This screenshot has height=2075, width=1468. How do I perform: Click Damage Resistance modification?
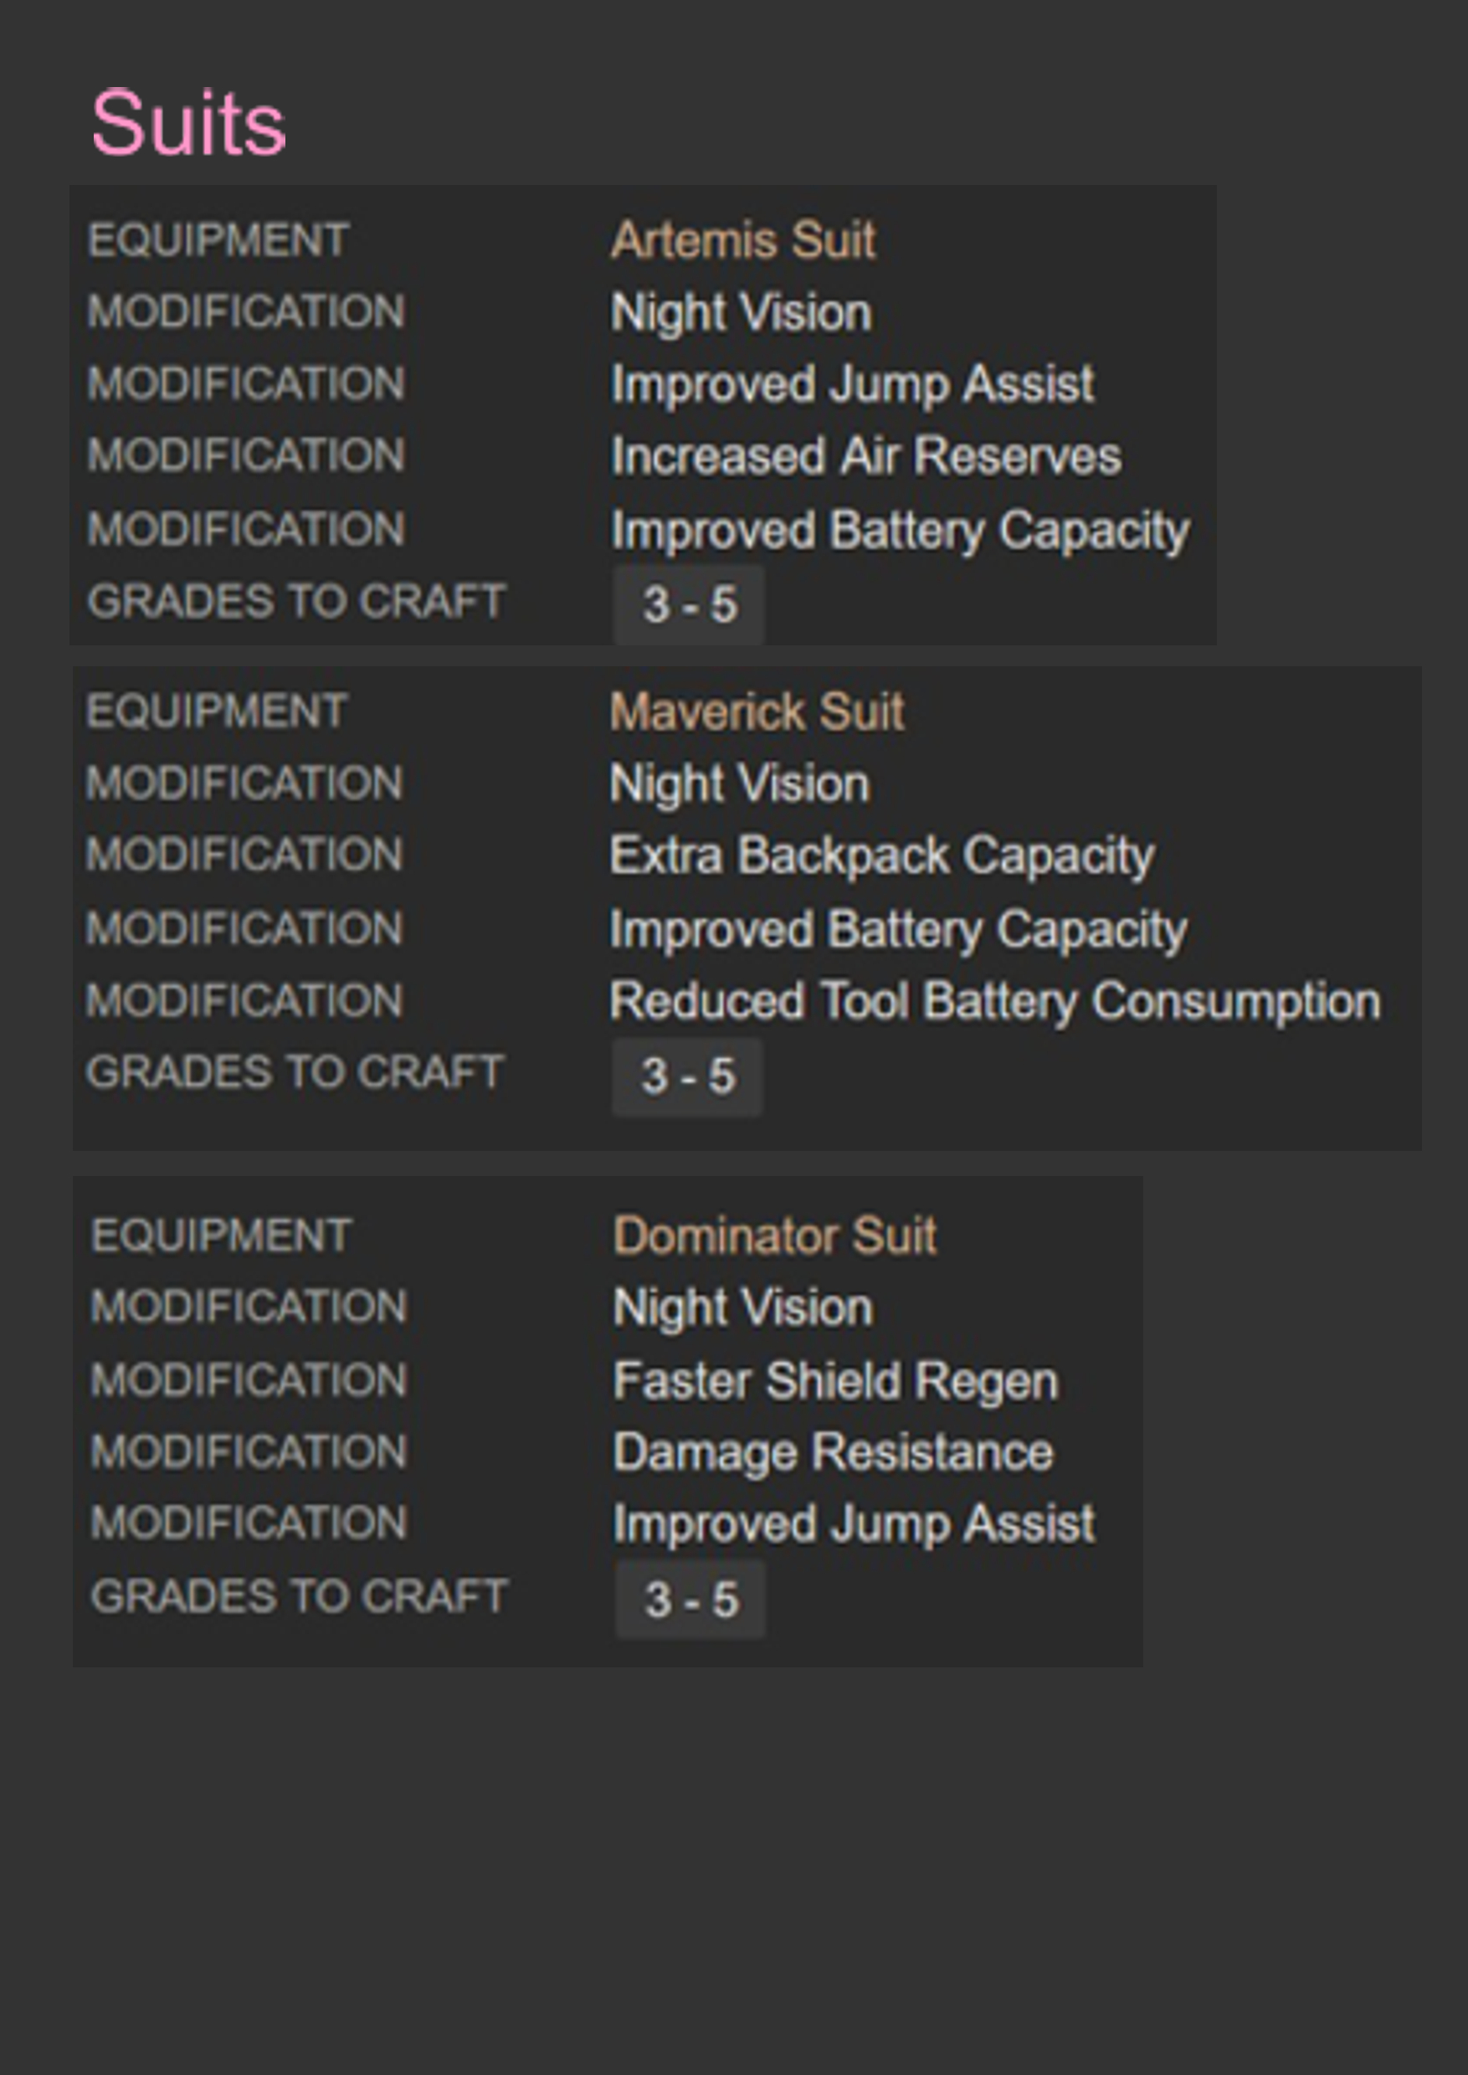click(834, 1454)
